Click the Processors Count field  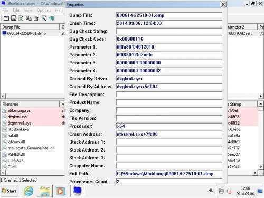(x=169, y=181)
